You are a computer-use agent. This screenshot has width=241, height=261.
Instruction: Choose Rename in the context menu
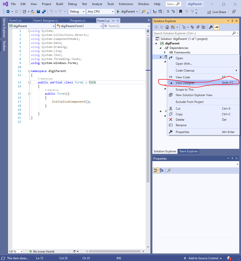pos(203,125)
